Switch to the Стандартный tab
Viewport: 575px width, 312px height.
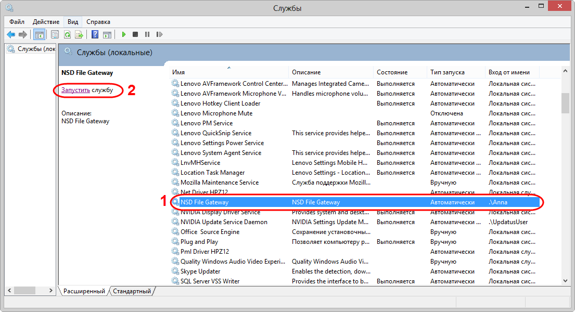132,291
